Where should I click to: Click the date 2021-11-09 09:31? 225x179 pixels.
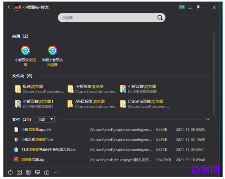coord(190,150)
